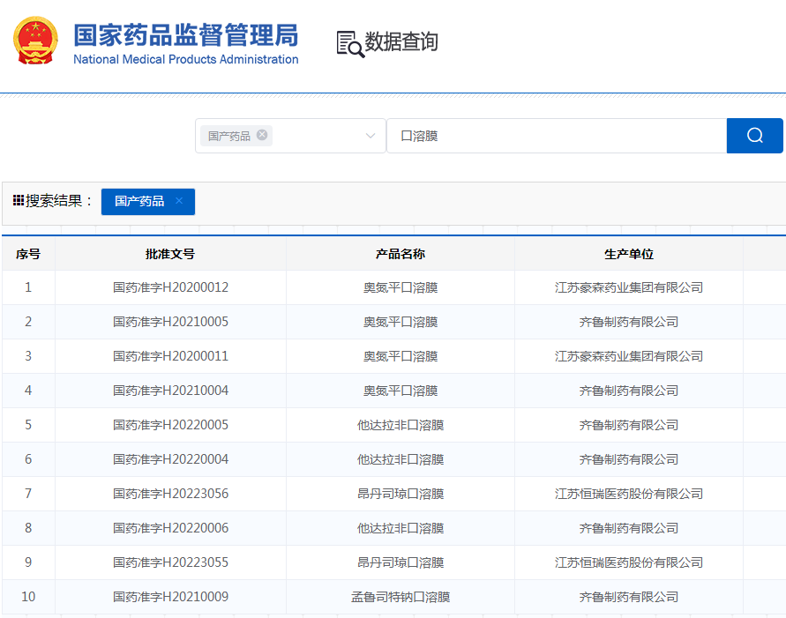This screenshot has width=786, height=618.
Task: Click the 序号 column header
Action: 28,254
